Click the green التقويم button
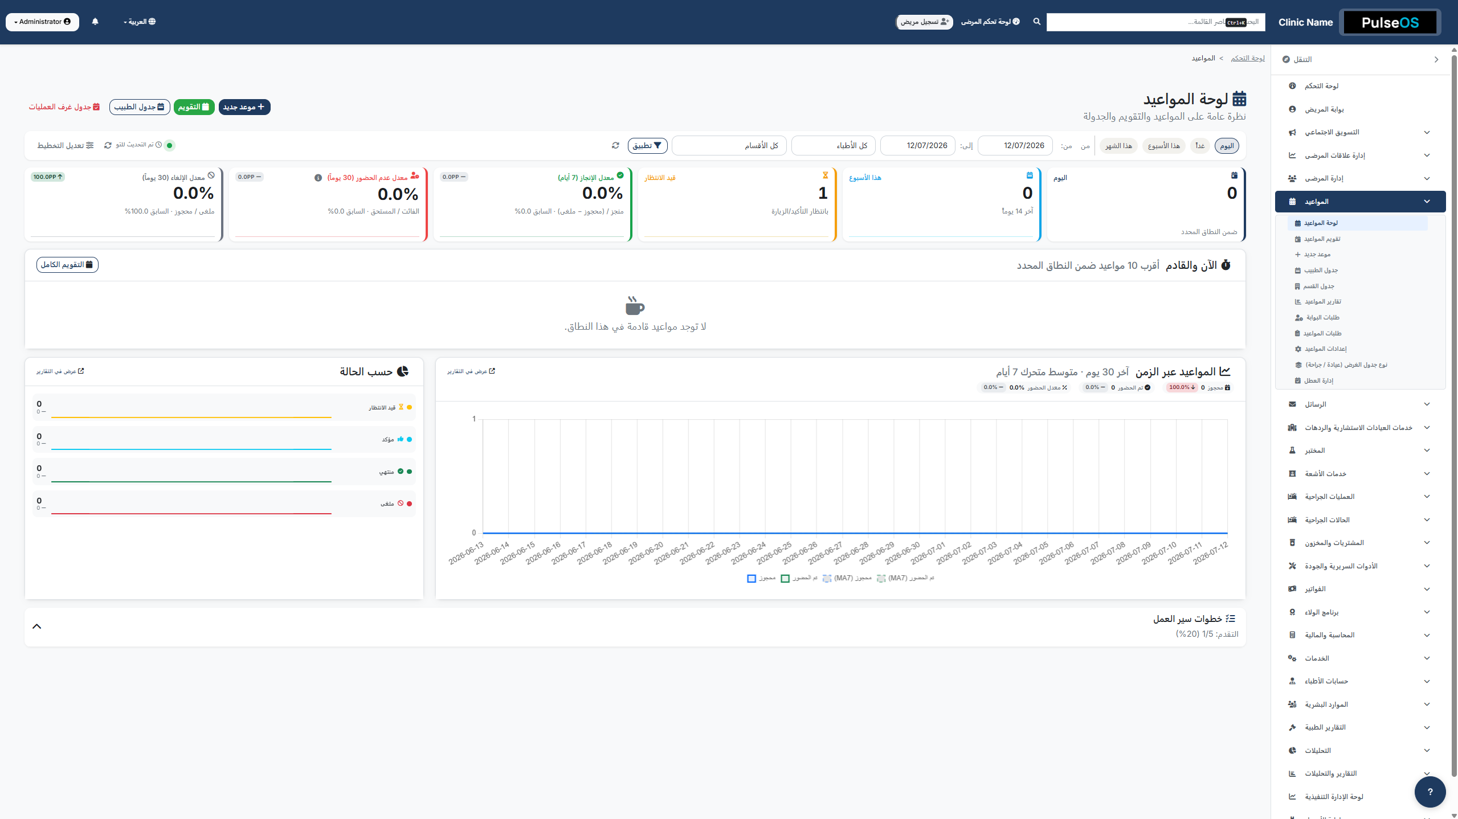 coord(194,107)
